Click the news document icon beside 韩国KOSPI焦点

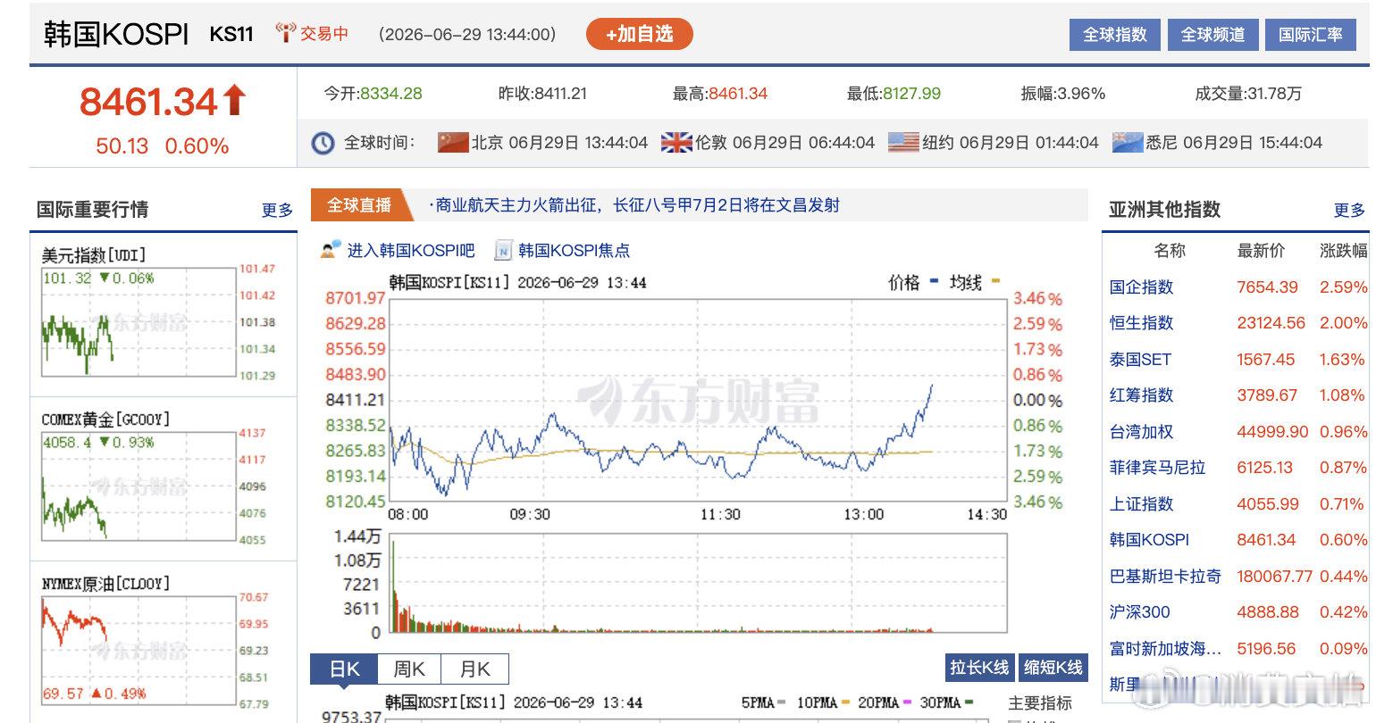coord(503,250)
